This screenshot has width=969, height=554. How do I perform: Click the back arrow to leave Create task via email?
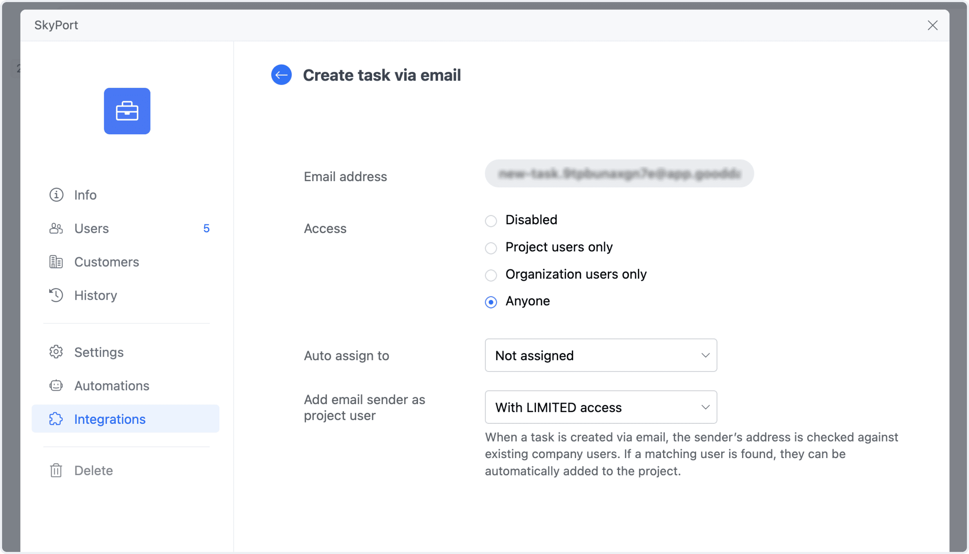tap(281, 75)
